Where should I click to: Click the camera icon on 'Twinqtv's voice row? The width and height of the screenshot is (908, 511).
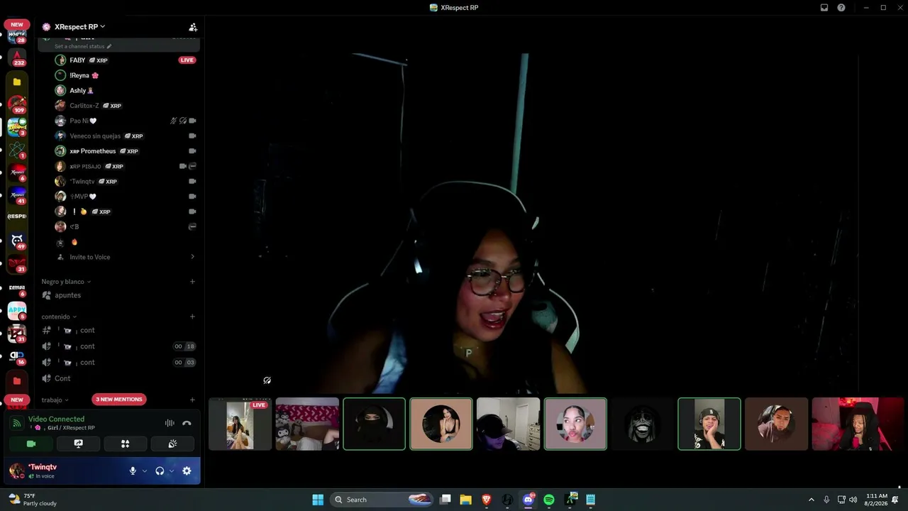coord(192,181)
